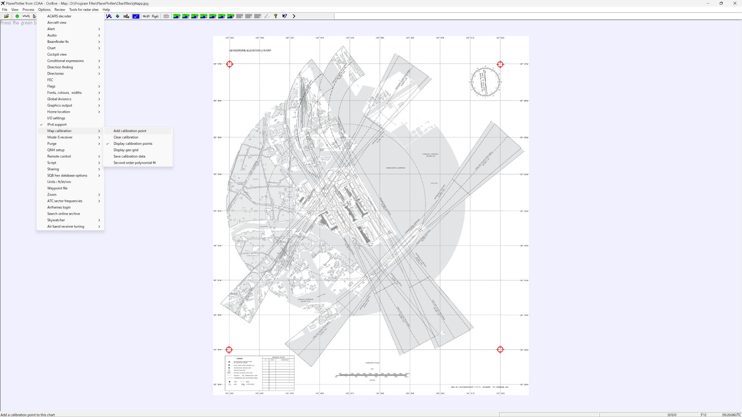Open the Review menu
The image size is (742, 417).
tap(60, 10)
